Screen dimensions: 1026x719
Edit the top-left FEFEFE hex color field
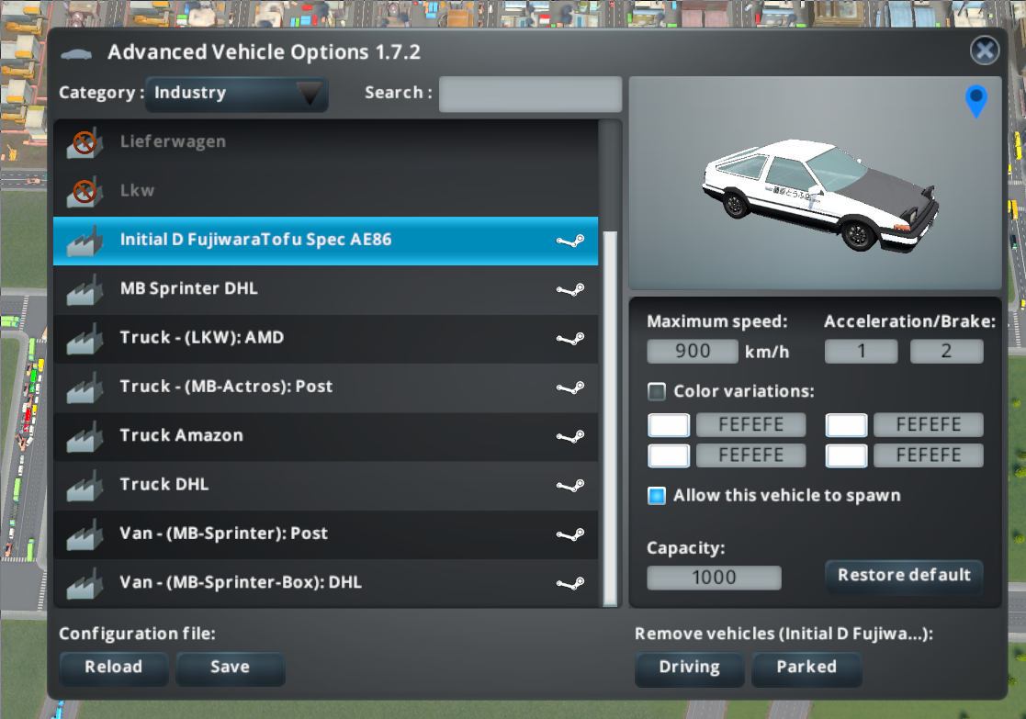(x=750, y=425)
